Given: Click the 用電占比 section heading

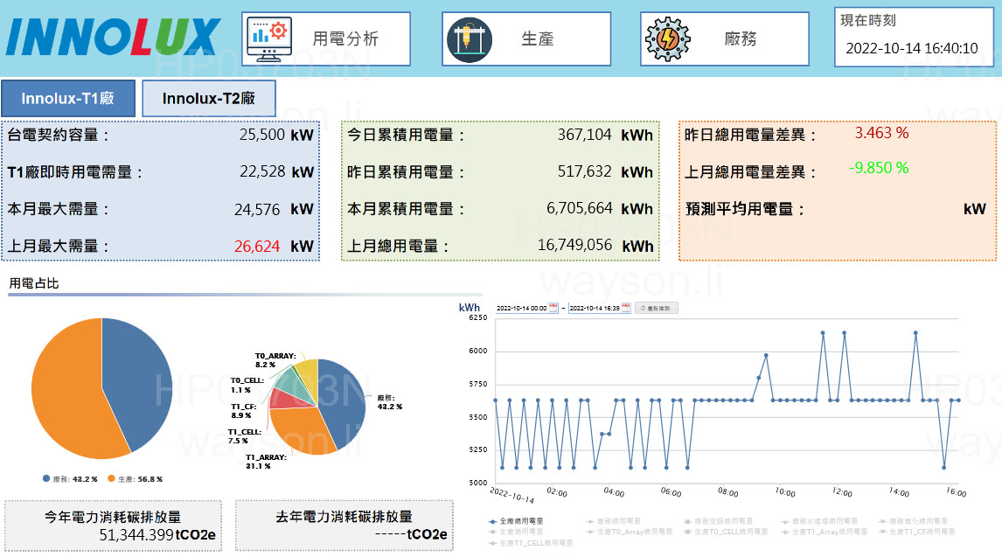Looking at the screenshot, I should point(34,283).
